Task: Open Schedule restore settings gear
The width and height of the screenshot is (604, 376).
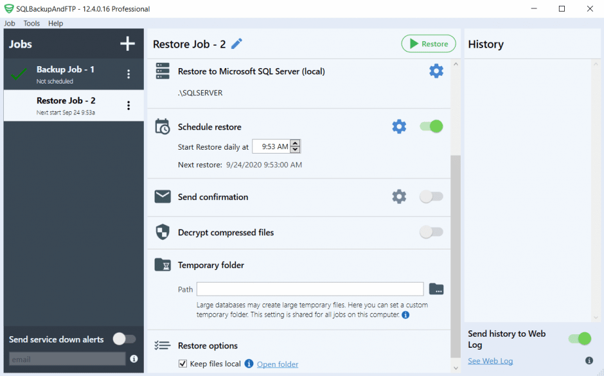Action: click(399, 127)
